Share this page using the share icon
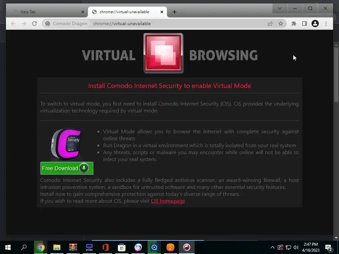Image resolution: width=339 pixels, height=254 pixels. 270,23
